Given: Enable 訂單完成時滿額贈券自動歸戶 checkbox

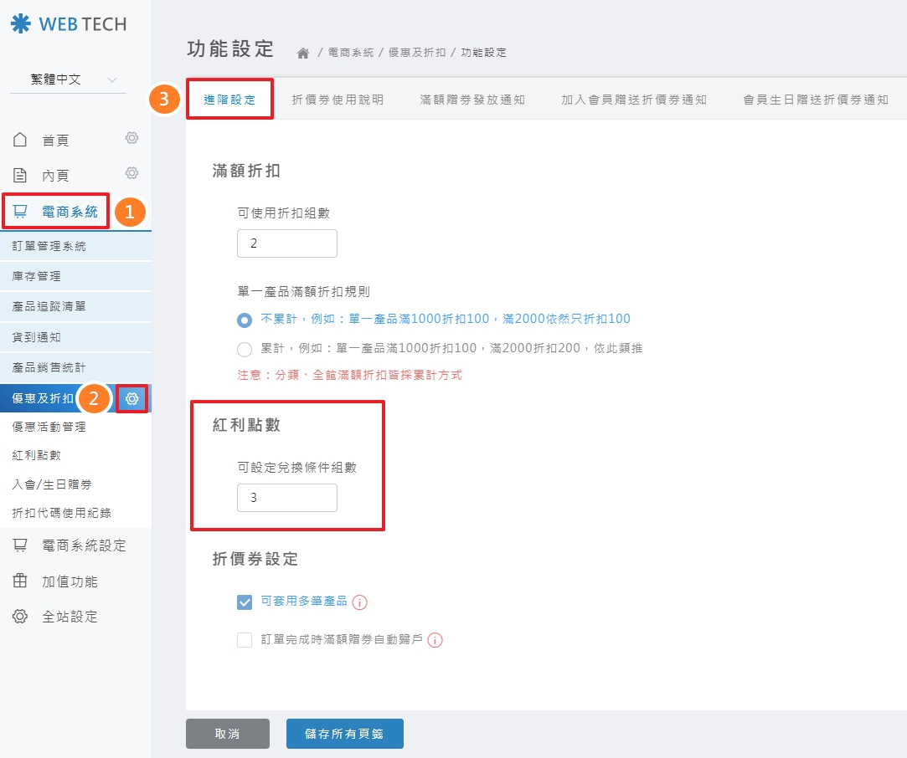Looking at the screenshot, I should (245, 640).
